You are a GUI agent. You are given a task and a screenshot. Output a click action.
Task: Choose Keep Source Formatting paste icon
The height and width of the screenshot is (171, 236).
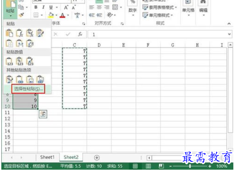point(40,33)
